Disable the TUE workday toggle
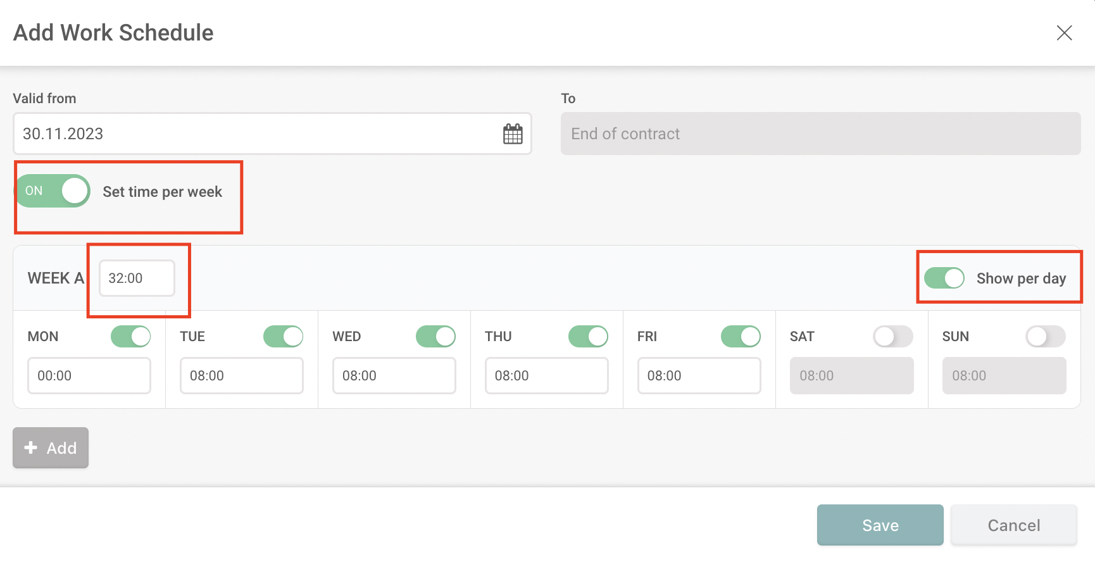Viewport: 1095px width, 562px height. (x=284, y=336)
